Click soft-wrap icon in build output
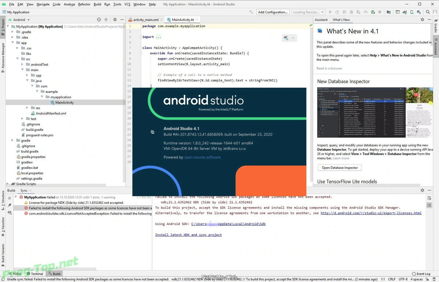 click(429, 198)
